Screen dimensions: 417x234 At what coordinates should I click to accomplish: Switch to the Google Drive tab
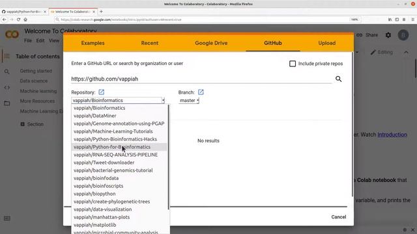click(x=211, y=43)
